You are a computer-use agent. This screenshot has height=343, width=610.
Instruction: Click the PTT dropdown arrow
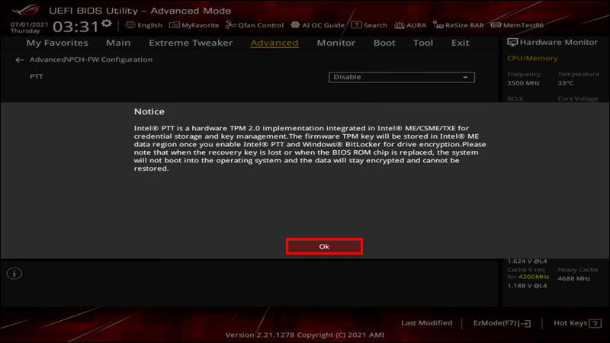click(465, 78)
